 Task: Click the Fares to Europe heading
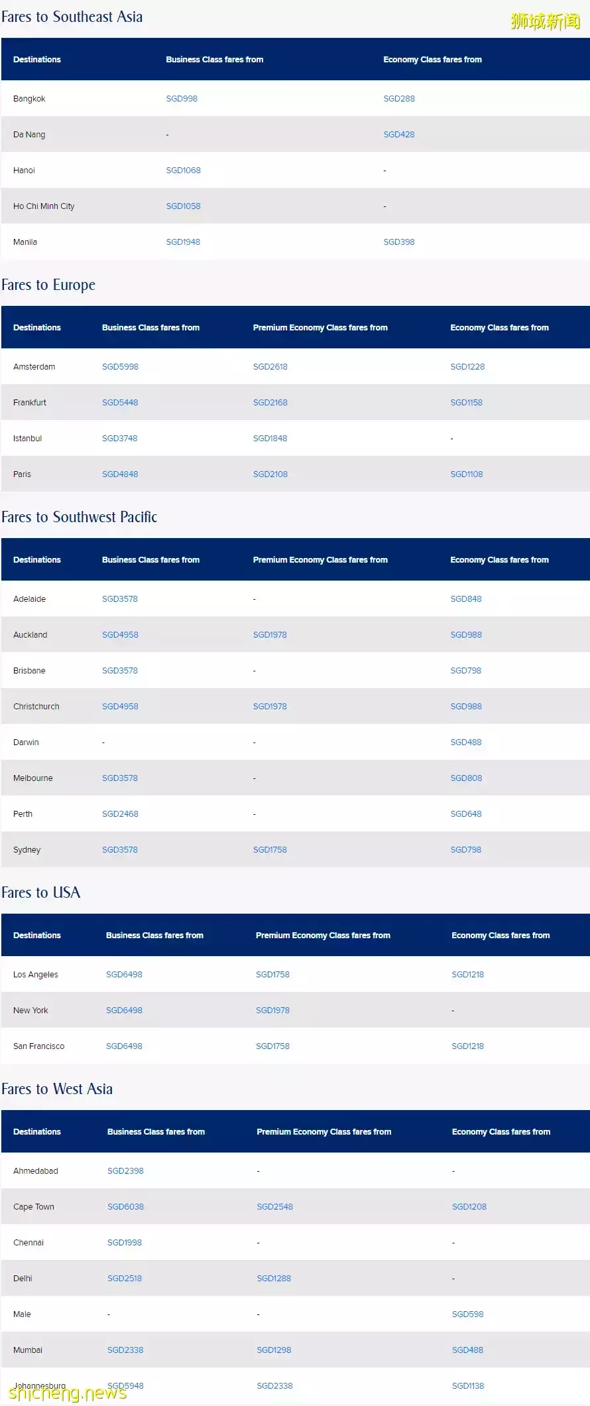[x=48, y=285]
